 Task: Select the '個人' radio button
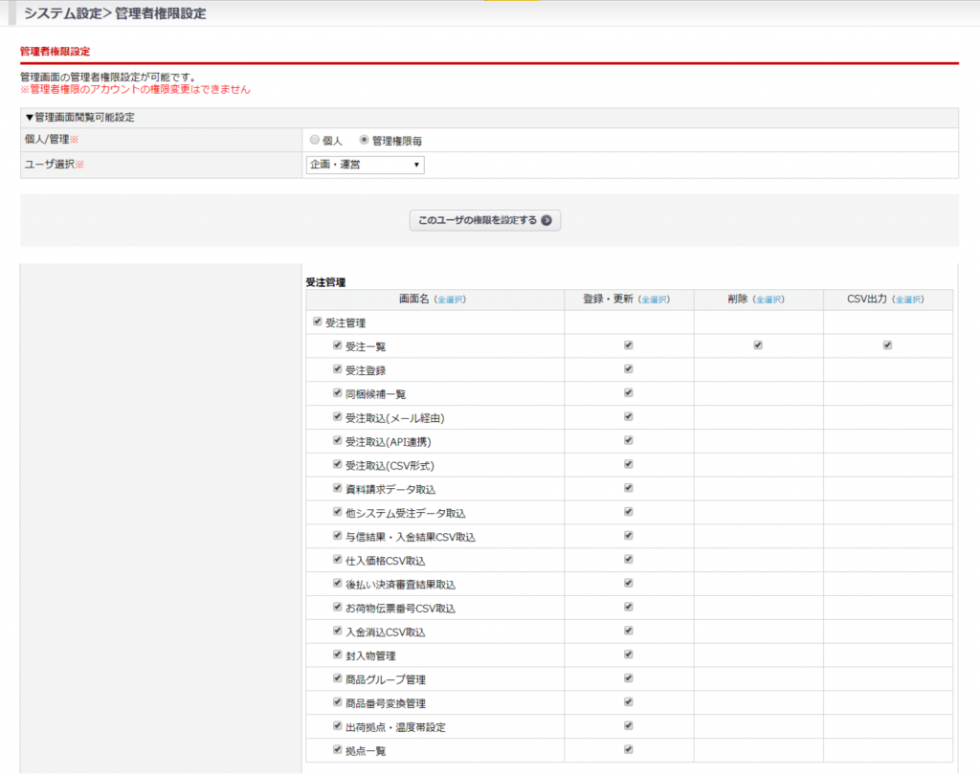(315, 140)
